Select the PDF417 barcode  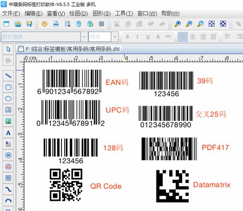pyautogui.click(x=169, y=149)
